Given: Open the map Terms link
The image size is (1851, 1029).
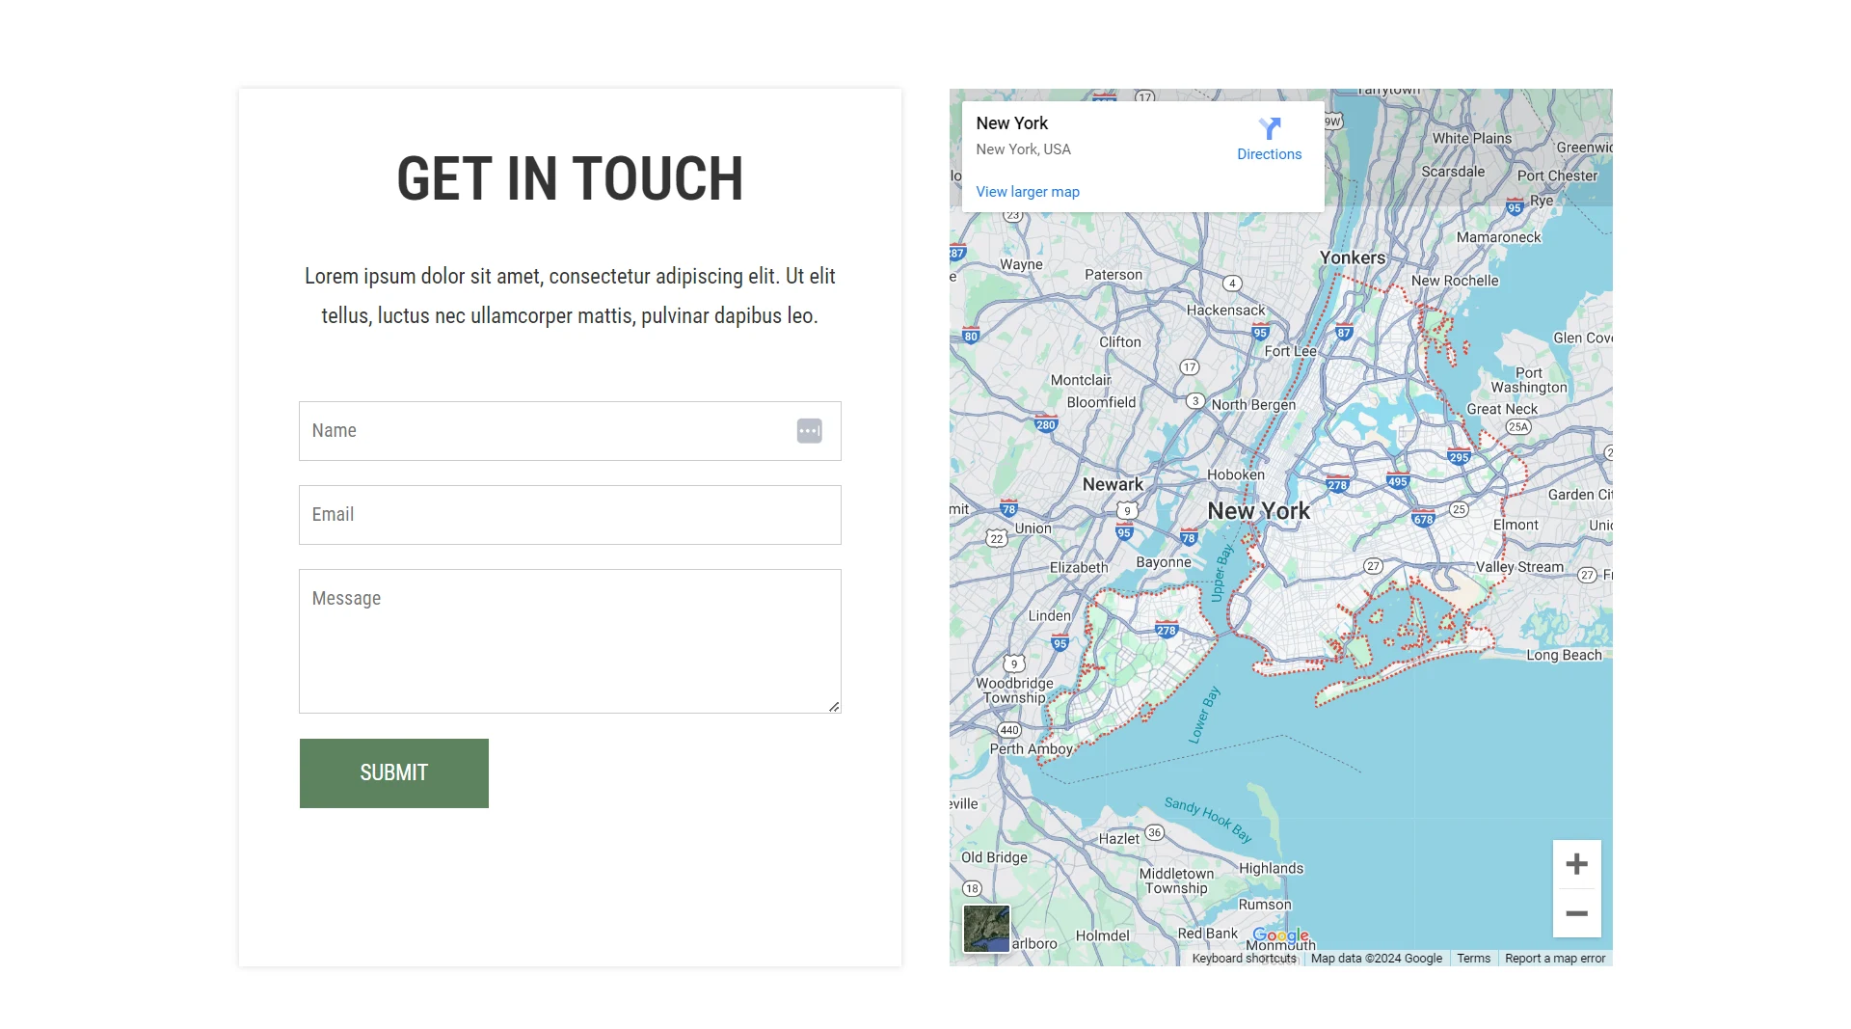Looking at the screenshot, I should (x=1474, y=959).
